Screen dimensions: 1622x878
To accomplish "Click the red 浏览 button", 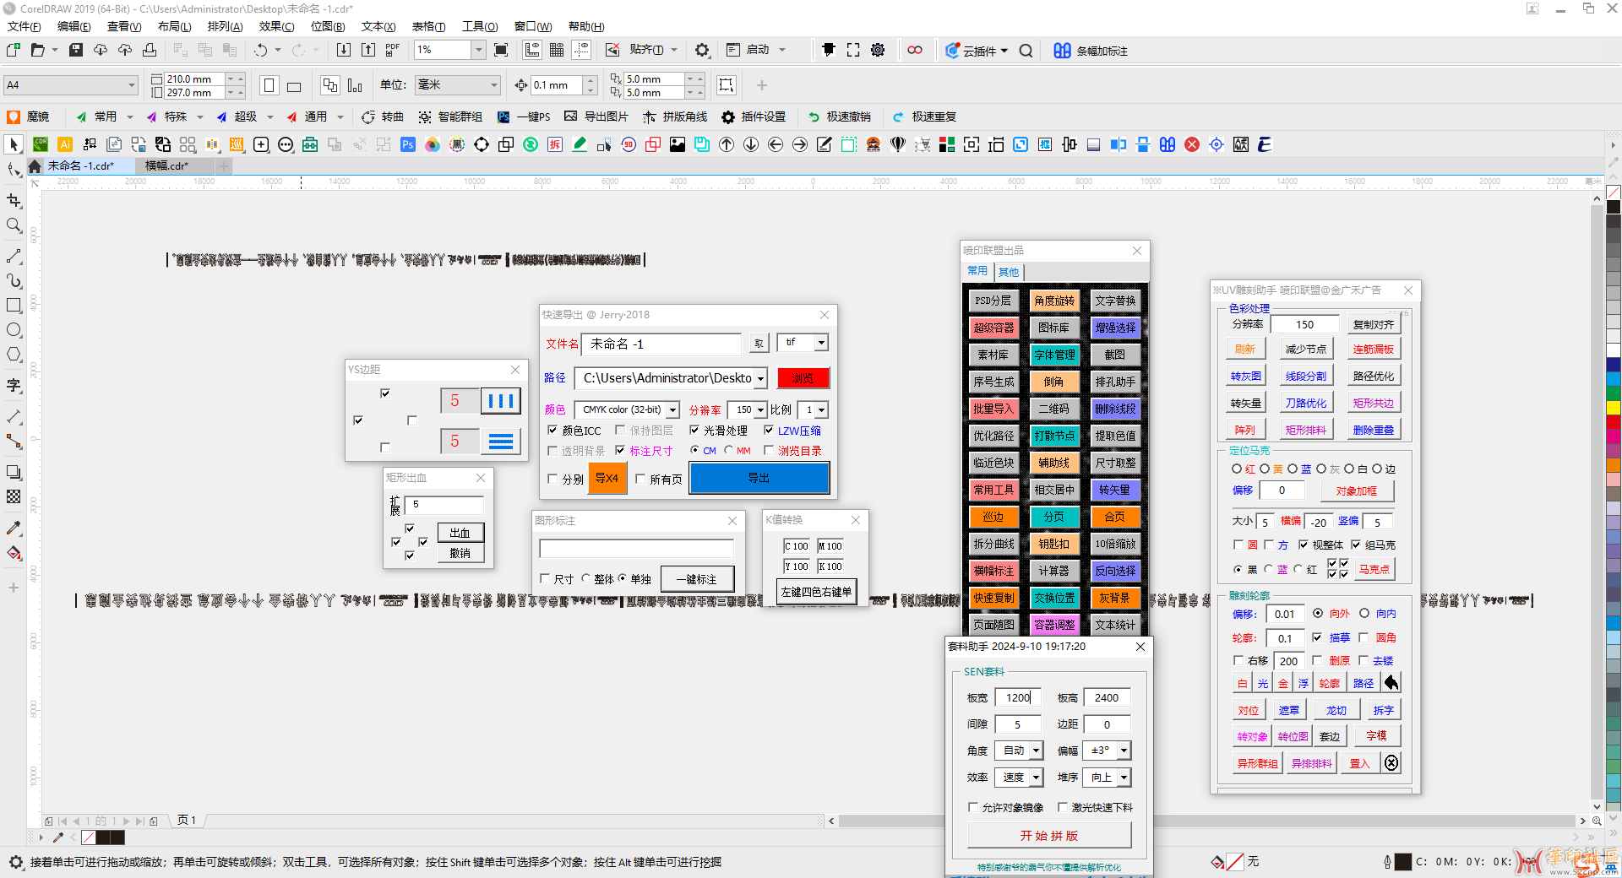I will click(803, 378).
